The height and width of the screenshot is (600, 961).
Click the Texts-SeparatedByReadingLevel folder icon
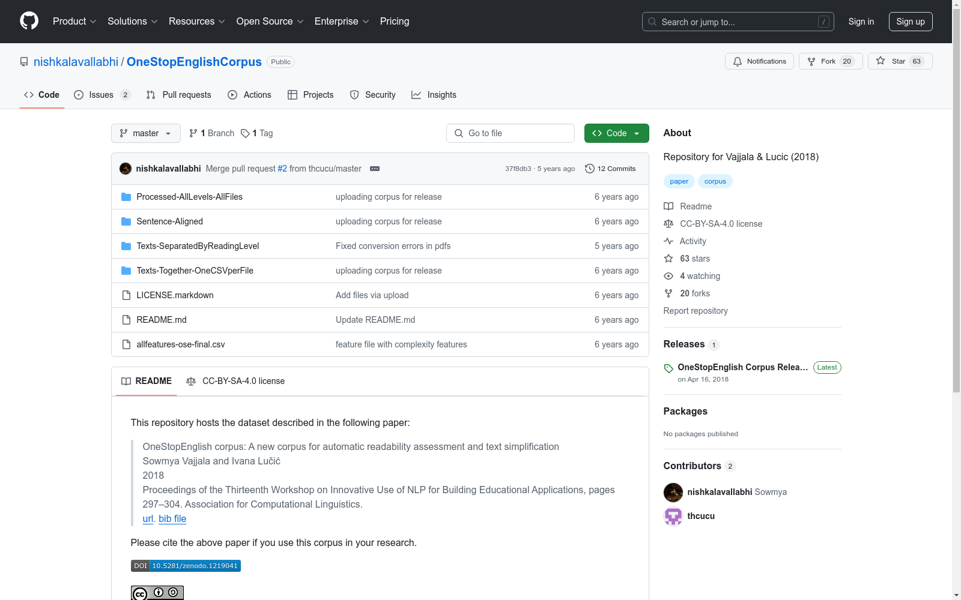click(x=126, y=246)
